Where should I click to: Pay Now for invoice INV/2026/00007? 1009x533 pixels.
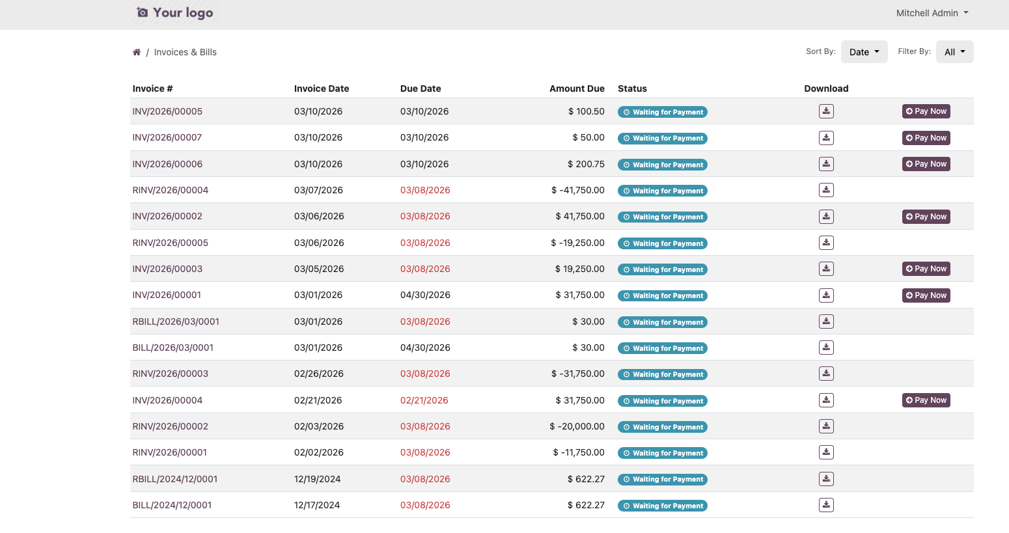(926, 138)
